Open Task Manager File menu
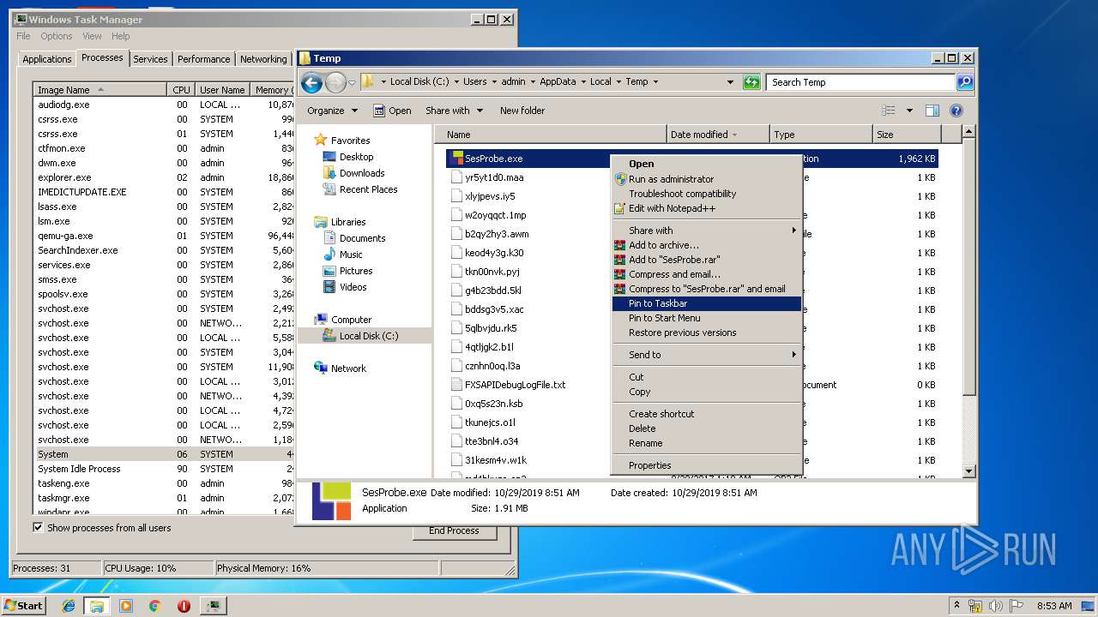 point(23,36)
